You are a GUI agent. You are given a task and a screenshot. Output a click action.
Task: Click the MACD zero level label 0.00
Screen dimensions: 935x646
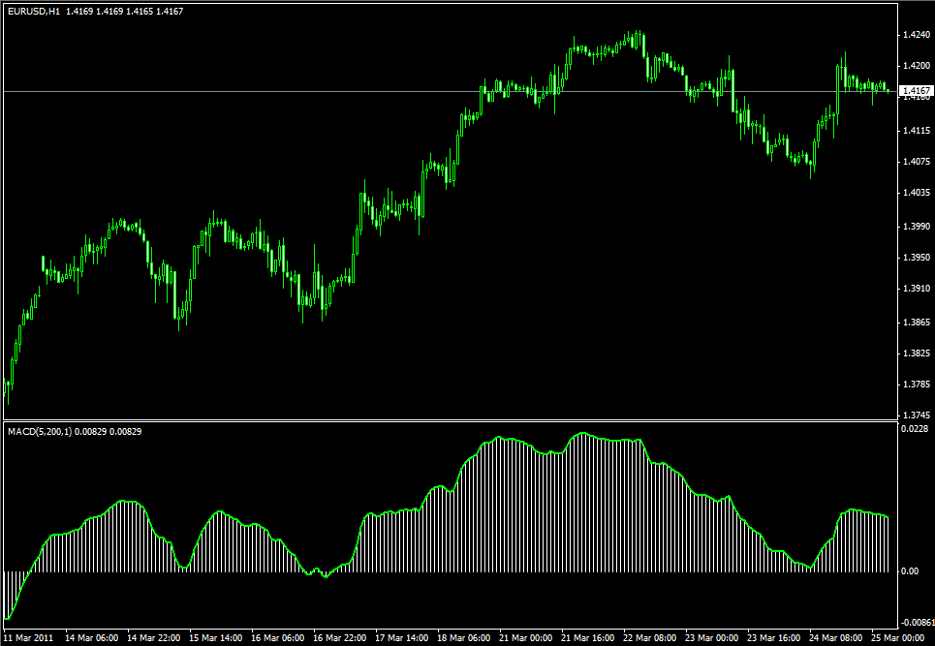coord(910,571)
